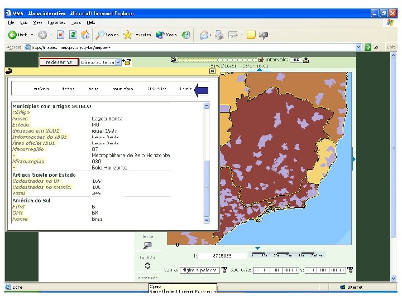Click the Stop loading icon
This screenshot has width=402, height=301.
pyautogui.click(x=60, y=35)
